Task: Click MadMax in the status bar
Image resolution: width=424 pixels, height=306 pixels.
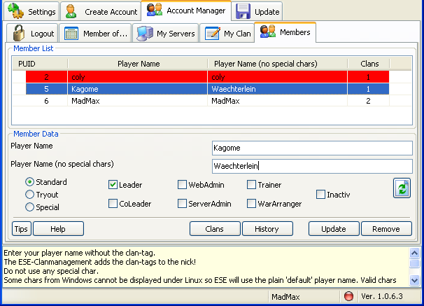Action: (x=285, y=297)
